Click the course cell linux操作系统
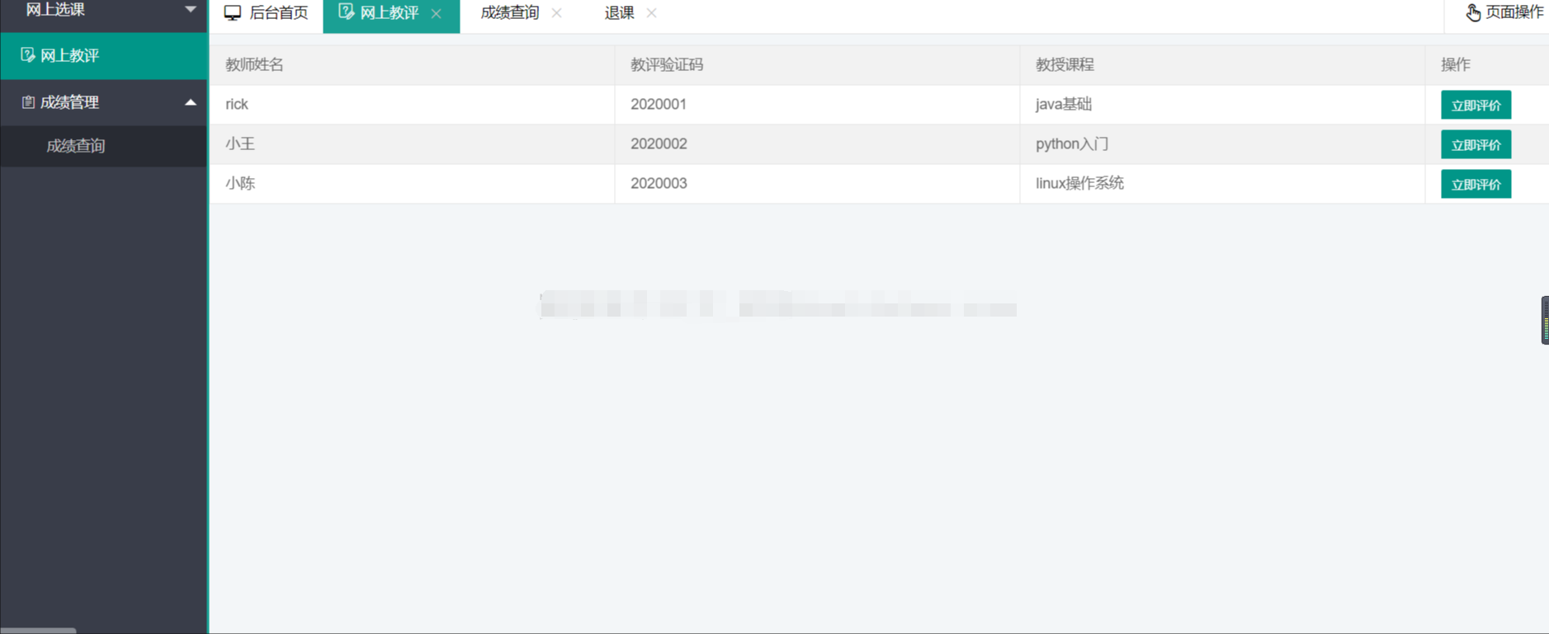1549x634 pixels. (x=1222, y=184)
